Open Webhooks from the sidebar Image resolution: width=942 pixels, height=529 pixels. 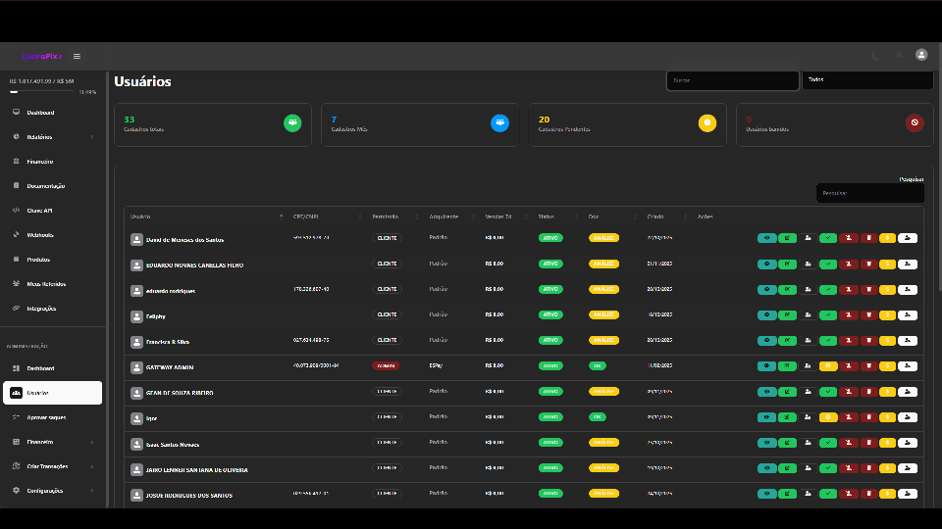pyautogui.click(x=40, y=235)
